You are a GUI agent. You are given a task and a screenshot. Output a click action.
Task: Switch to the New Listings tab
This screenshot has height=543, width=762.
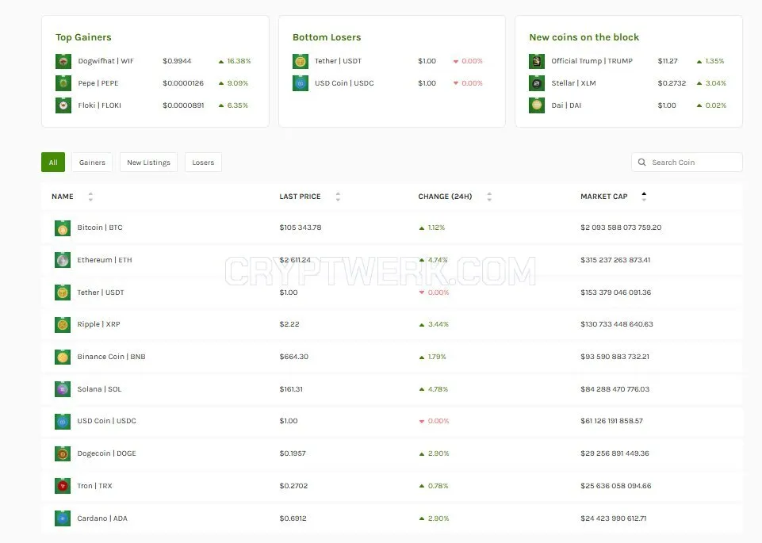click(x=149, y=163)
